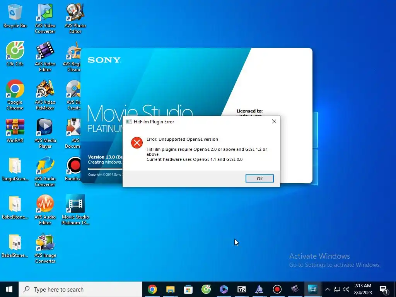
Task: Select the AVS Video ReMaker desktop shortcut
Action: (45, 95)
